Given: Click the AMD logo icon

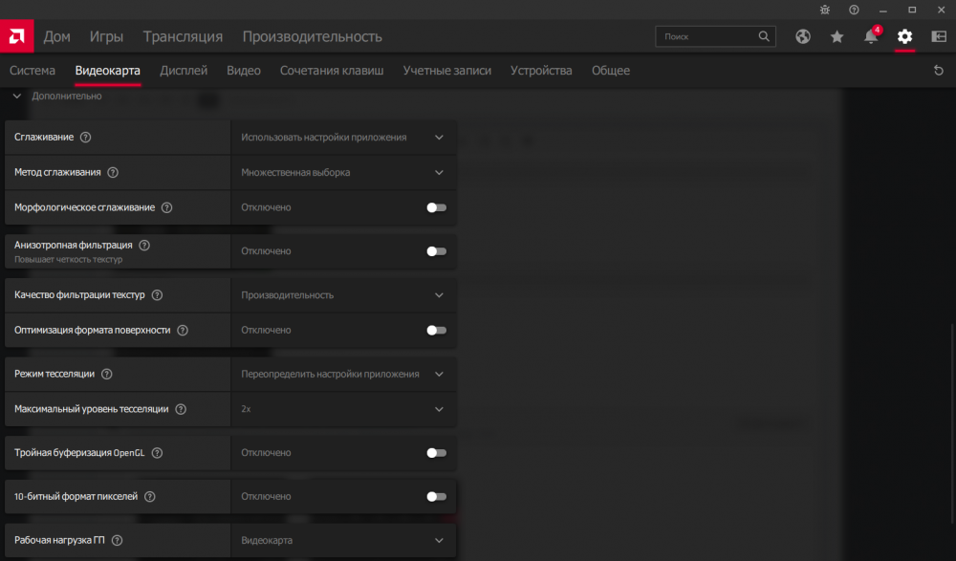Looking at the screenshot, I should pyautogui.click(x=16, y=36).
